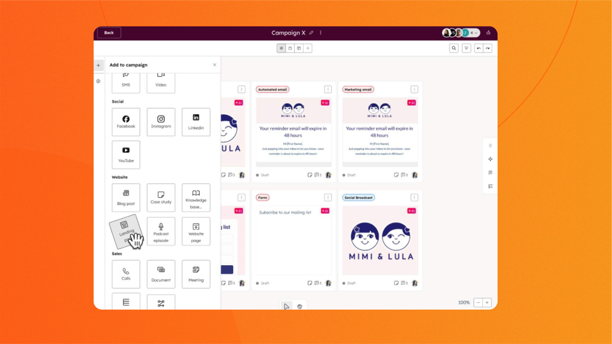Click the AI badge on Automated email card
Screen dimensions: 612x344
click(x=325, y=103)
